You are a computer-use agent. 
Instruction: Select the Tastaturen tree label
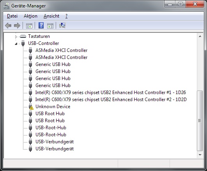pyautogui.click(x=39, y=36)
